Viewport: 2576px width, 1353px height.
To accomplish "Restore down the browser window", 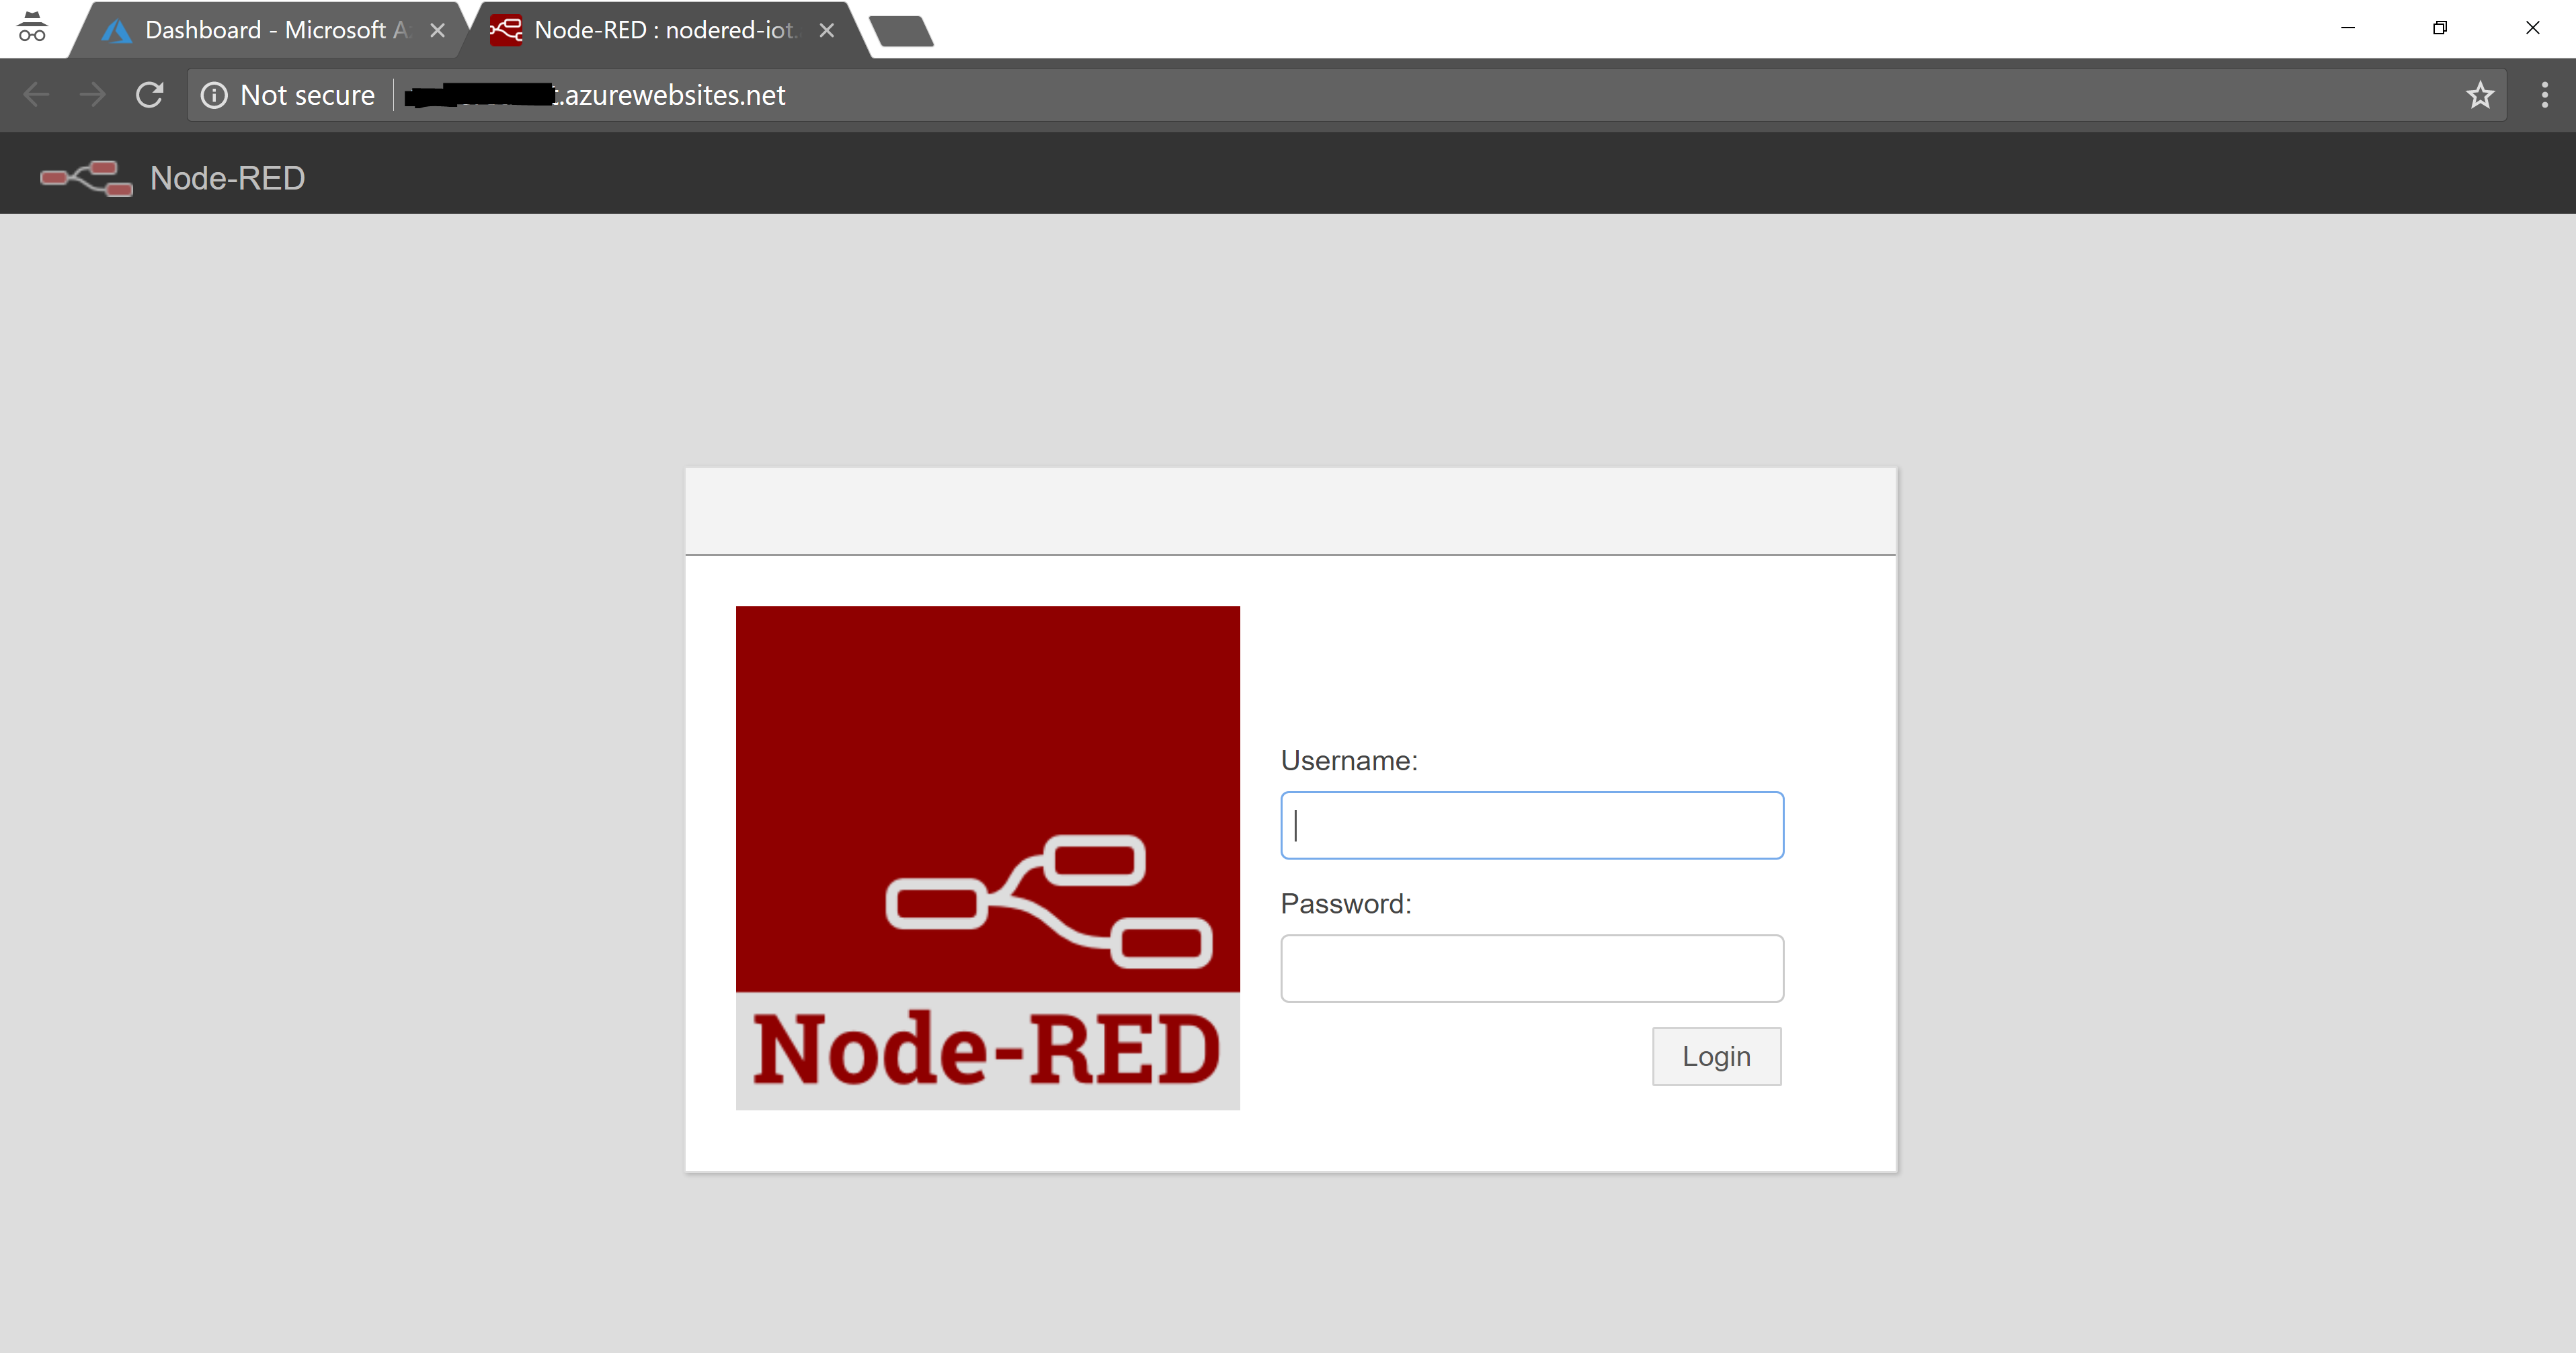I will (2440, 28).
